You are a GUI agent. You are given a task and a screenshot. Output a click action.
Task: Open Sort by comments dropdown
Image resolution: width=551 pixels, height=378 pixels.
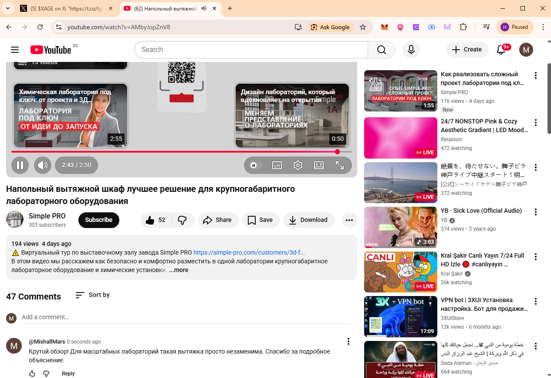coord(92,295)
